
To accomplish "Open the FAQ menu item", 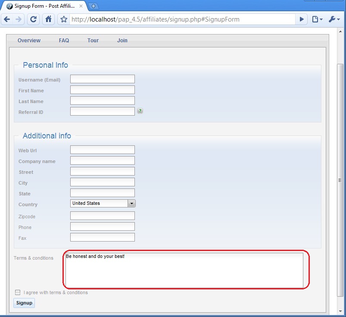I will point(64,41).
